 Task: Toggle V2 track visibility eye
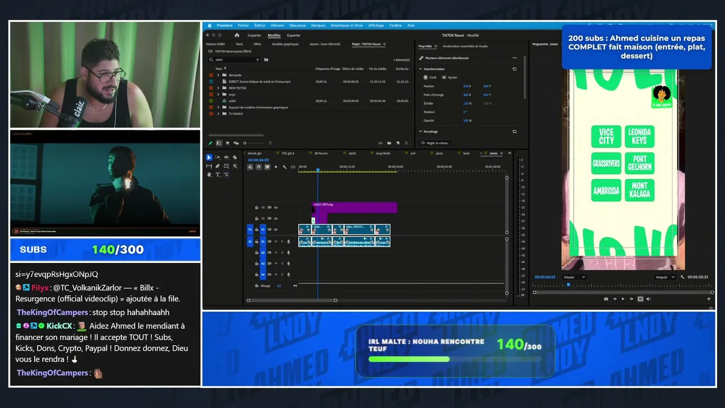[276, 218]
